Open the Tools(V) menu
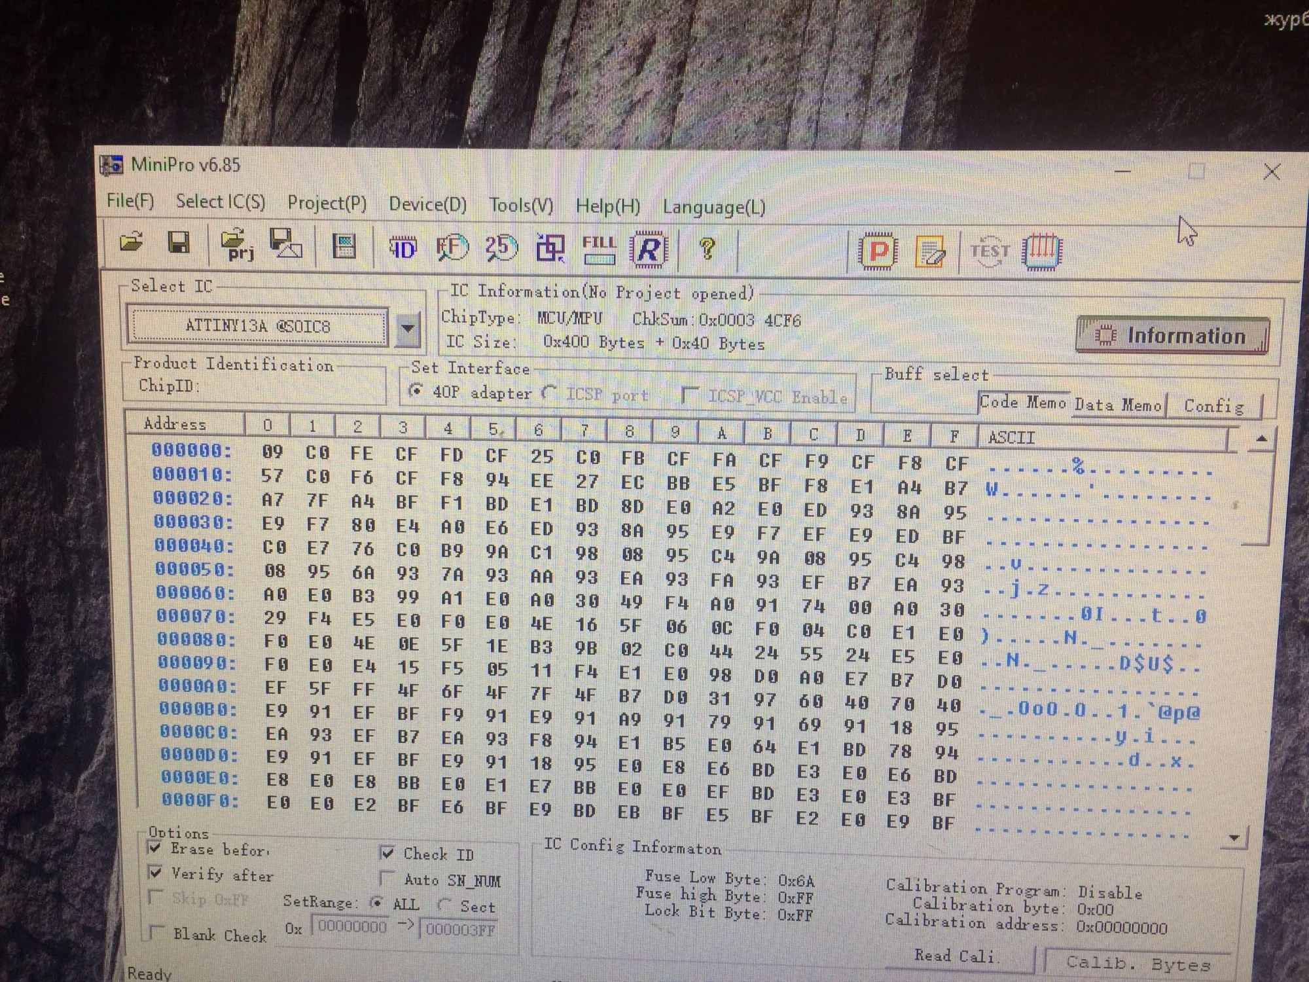This screenshot has height=982, width=1309. pyautogui.click(x=521, y=206)
